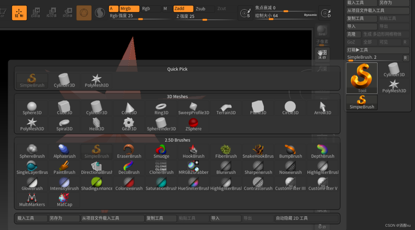Select the Gear3D mesh
Image resolution: width=415 pixels, height=230 pixels.
tap(129, 124)
